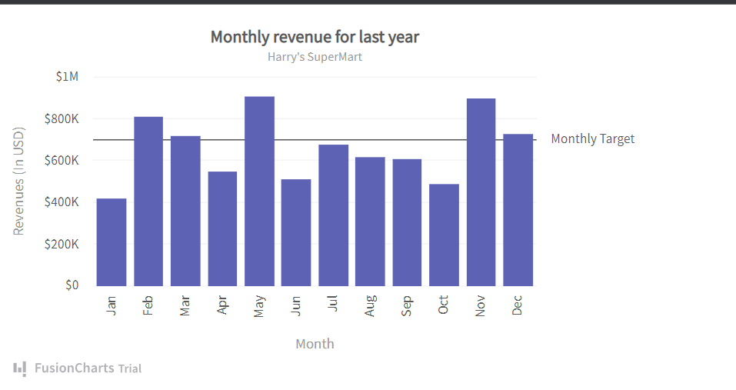Viewport: 736px width, 390px height.
Task: Select the Nov revenue bar
Action: click(481, 192)
